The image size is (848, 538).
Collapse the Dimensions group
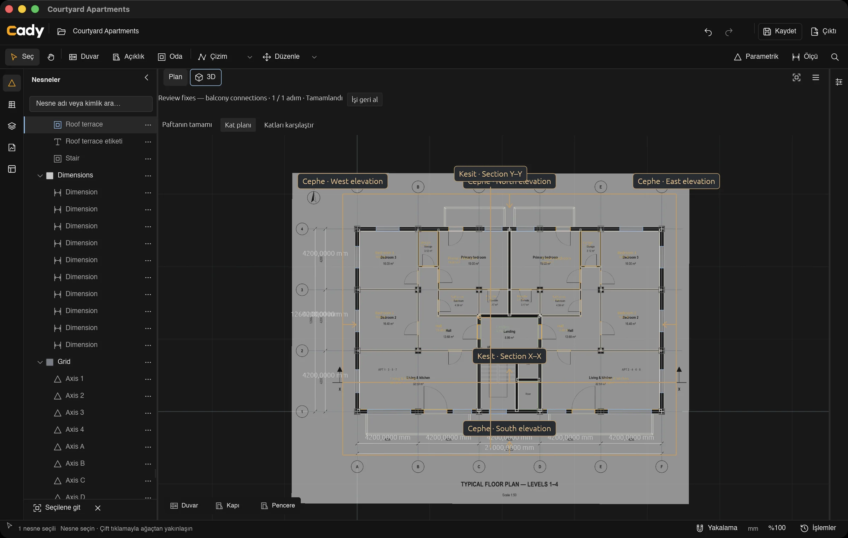(x=40, y=176)
